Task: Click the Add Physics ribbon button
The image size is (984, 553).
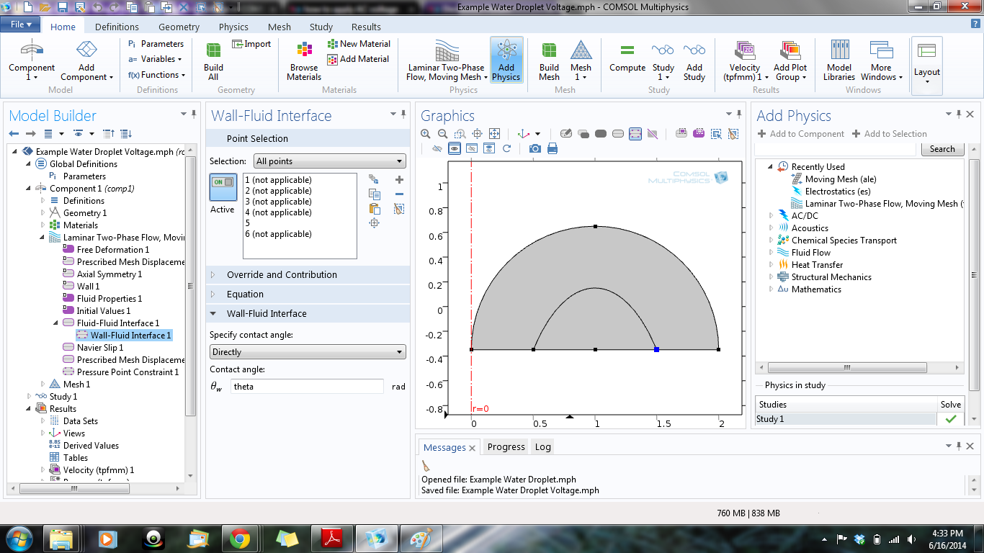Action: 506,60
